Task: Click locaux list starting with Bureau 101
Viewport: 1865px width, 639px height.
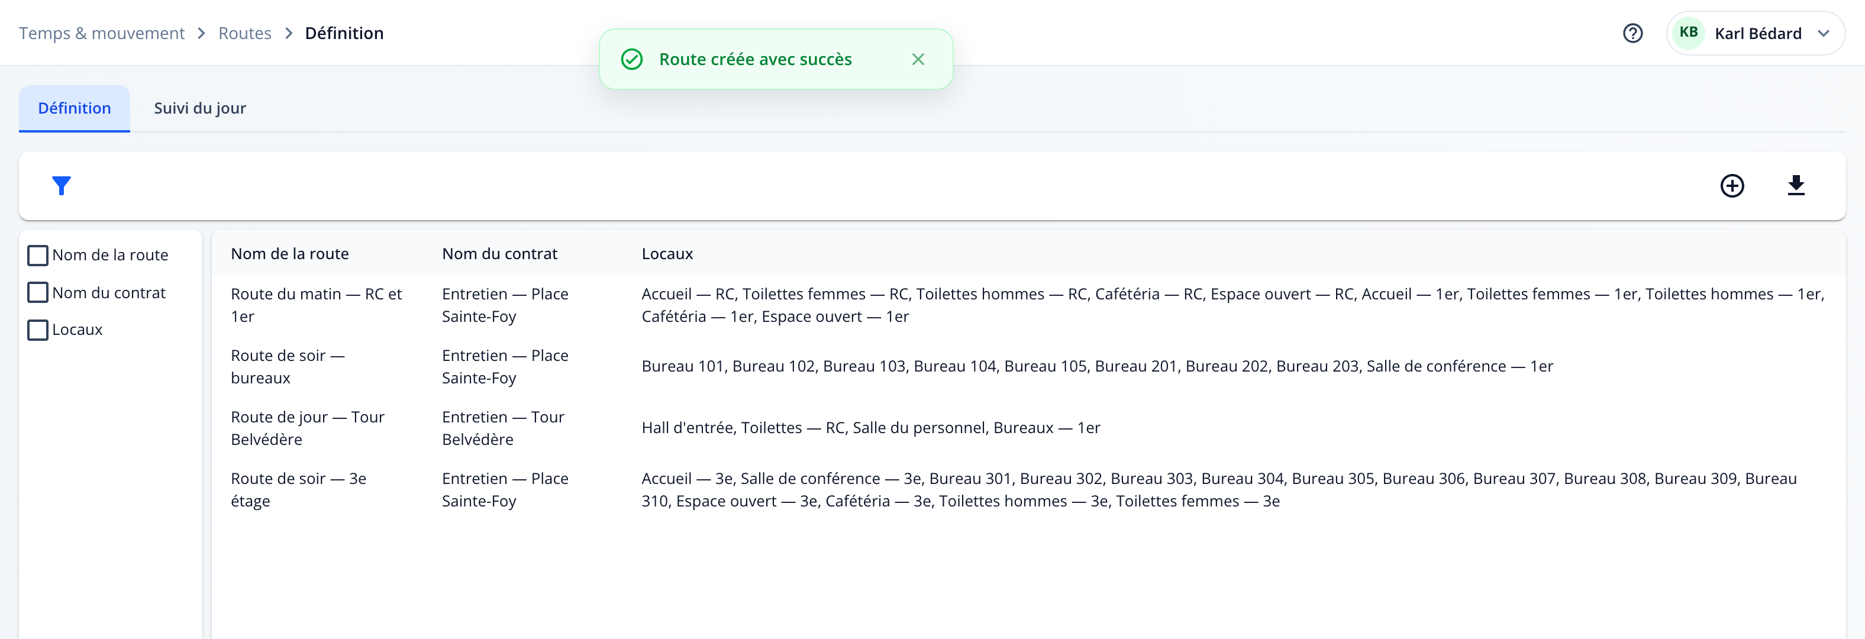Action: [1097, 367]
